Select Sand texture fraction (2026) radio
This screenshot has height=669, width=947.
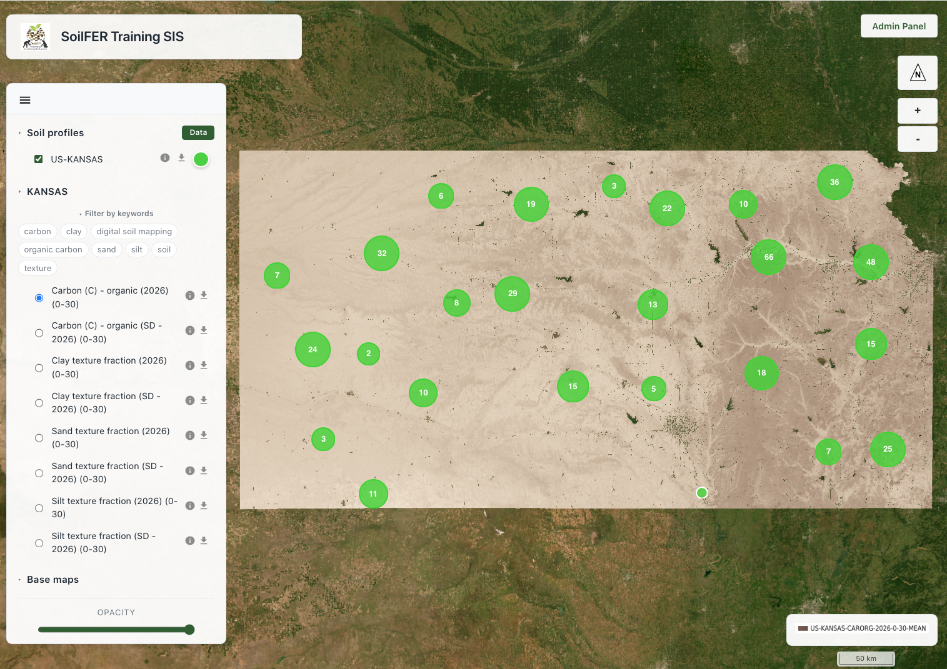click(x=39, y=438)
